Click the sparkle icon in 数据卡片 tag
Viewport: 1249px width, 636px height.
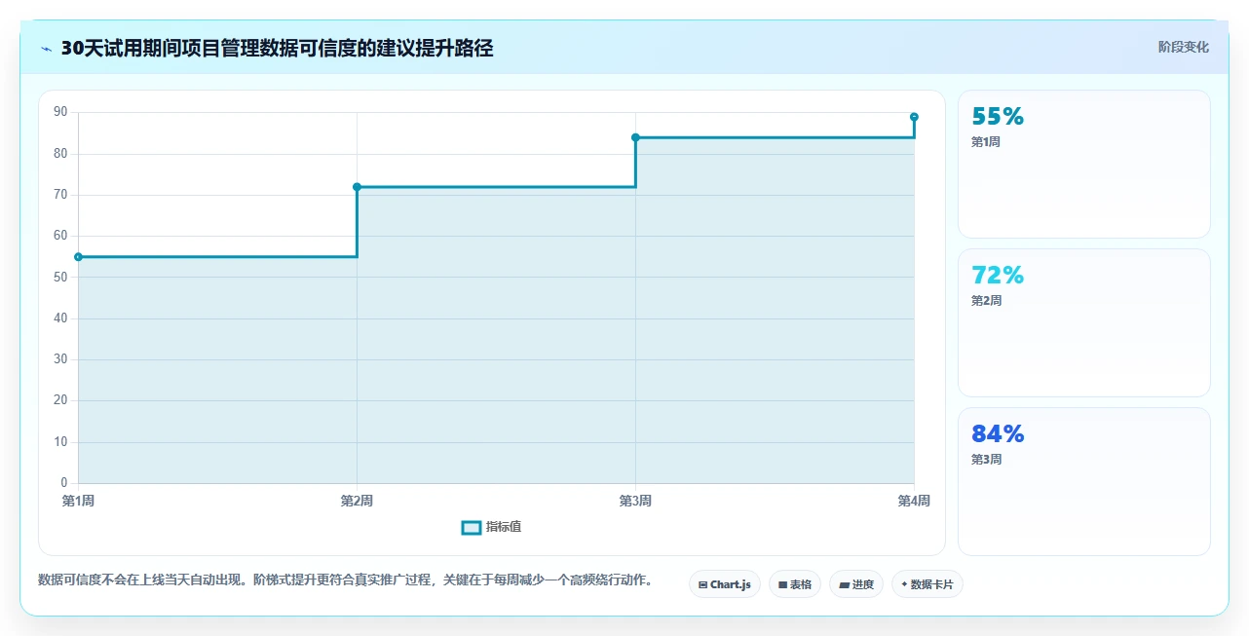point(904,584)
